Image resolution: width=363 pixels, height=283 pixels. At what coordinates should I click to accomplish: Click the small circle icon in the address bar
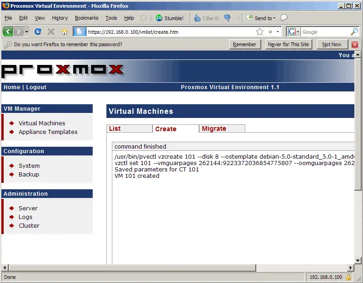click(x=270, y=32)
